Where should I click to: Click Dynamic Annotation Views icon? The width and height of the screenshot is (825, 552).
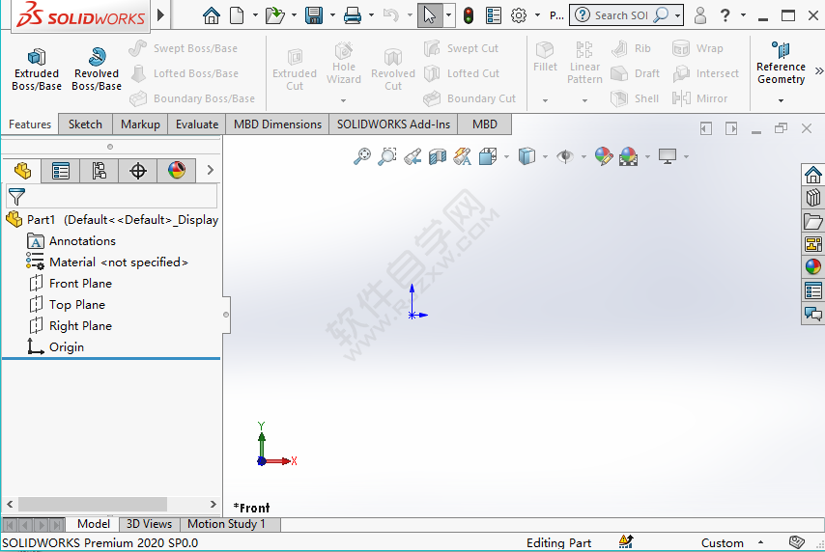463,156
